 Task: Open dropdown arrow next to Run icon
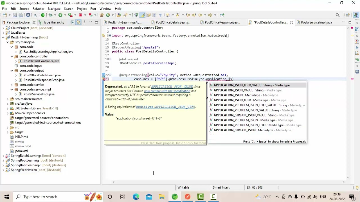tap(65, 15)
